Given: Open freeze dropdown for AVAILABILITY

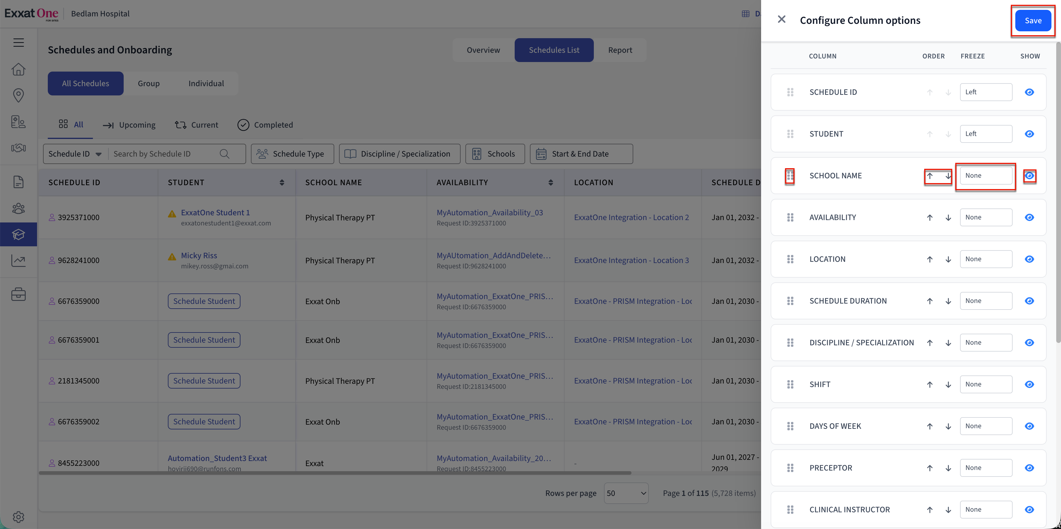Looking at the screenshot, I should [x=986, y=217].
